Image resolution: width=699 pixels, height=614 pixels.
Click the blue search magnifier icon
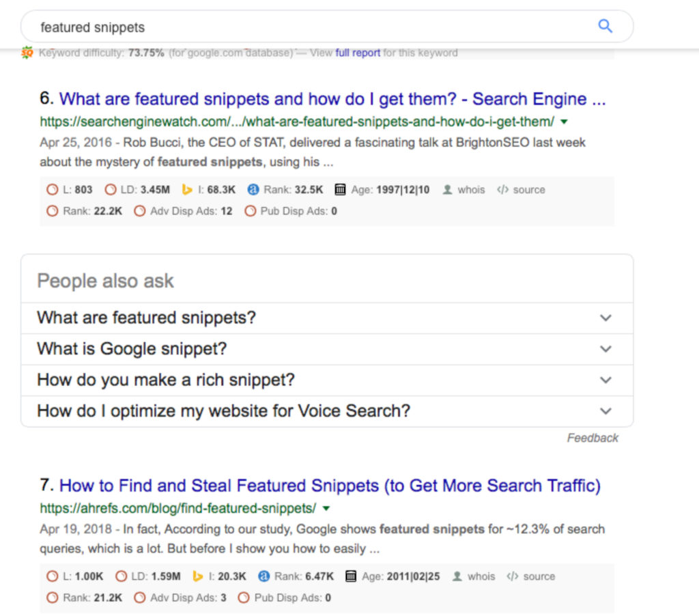click(605, 26)
